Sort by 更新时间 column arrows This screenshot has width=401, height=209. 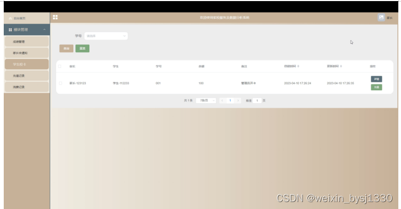341,66
